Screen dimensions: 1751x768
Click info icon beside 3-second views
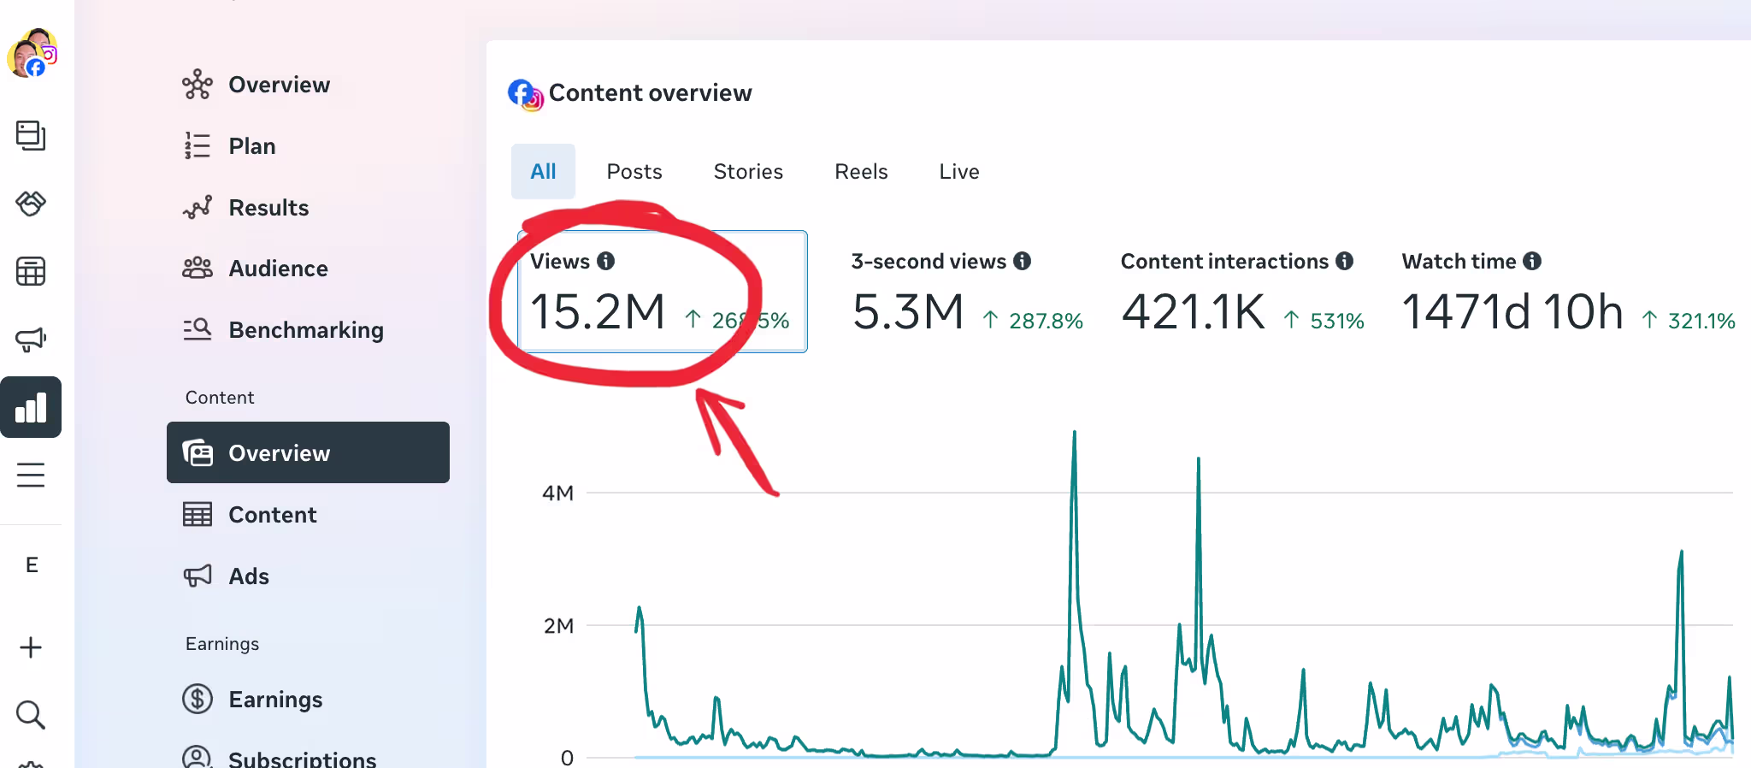point(1023,261)
